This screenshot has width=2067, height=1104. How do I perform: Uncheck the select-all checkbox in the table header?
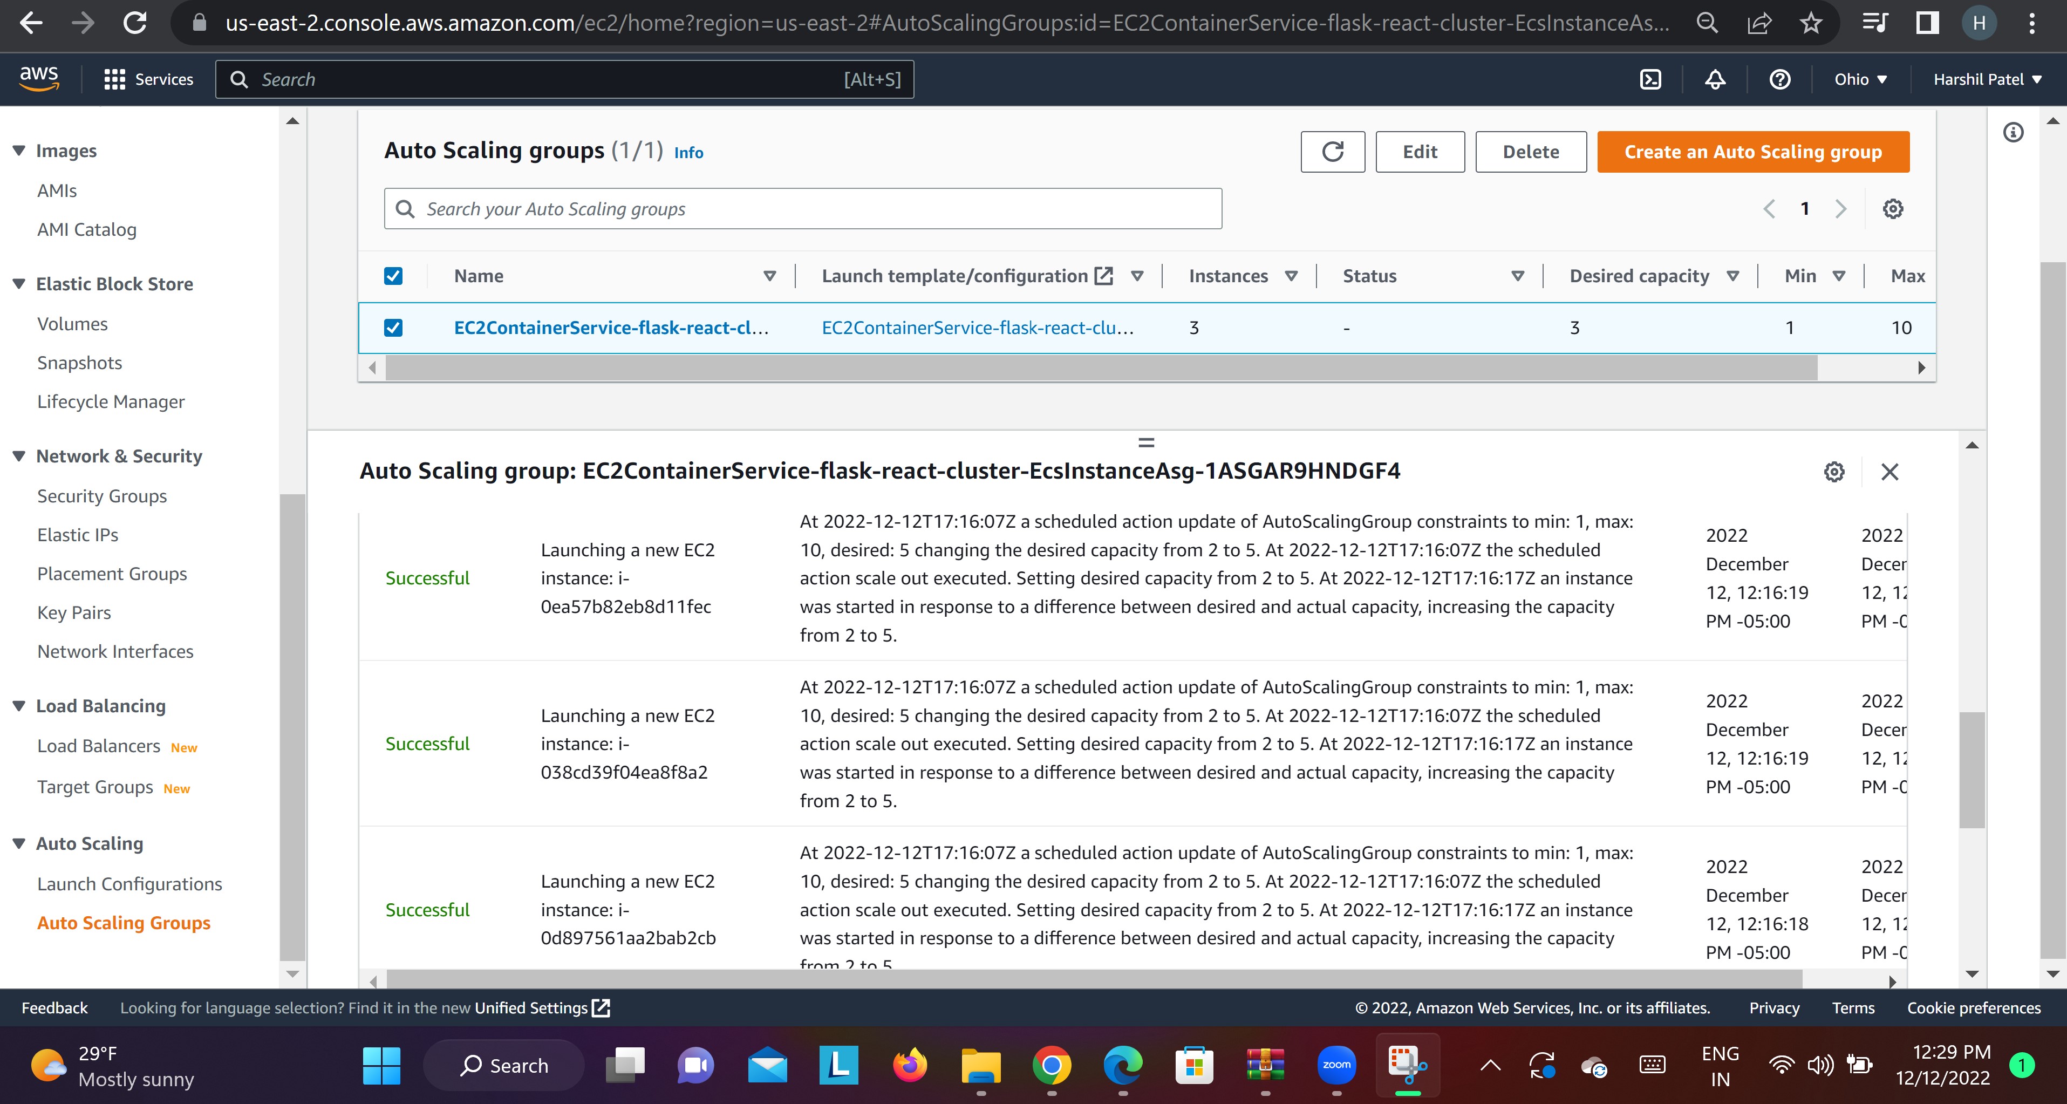[393, 275]
